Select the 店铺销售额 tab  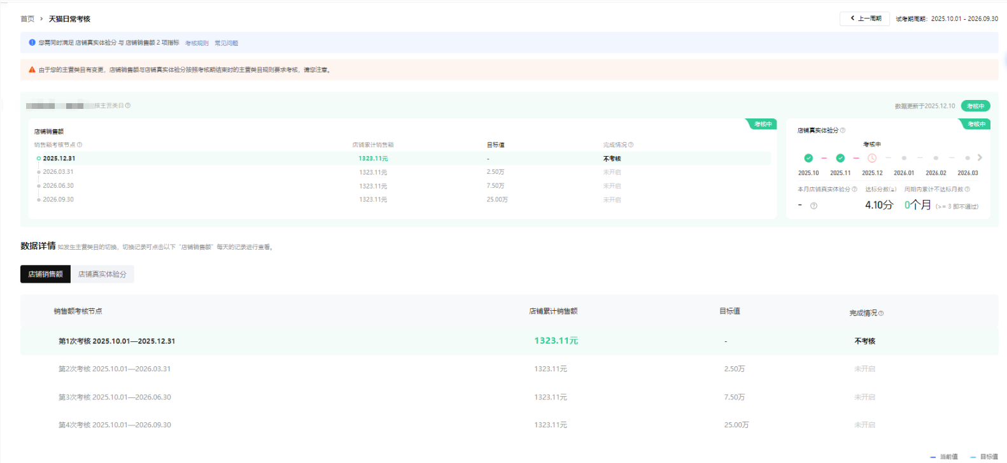(x=45, y=274)
